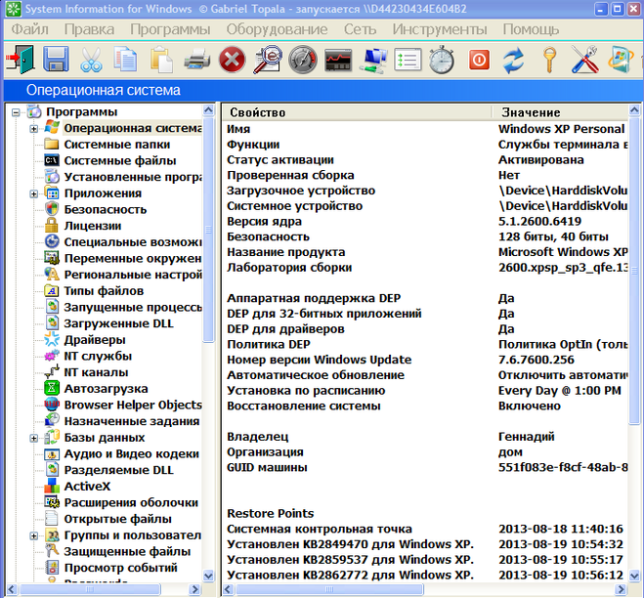Expand the Группы и пользователи tree node
The image size is (644, 598).
(x=33, y=536)
